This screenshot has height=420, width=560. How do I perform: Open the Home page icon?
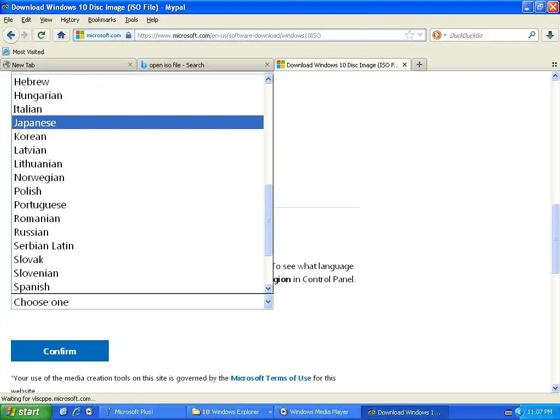[61, 35]
